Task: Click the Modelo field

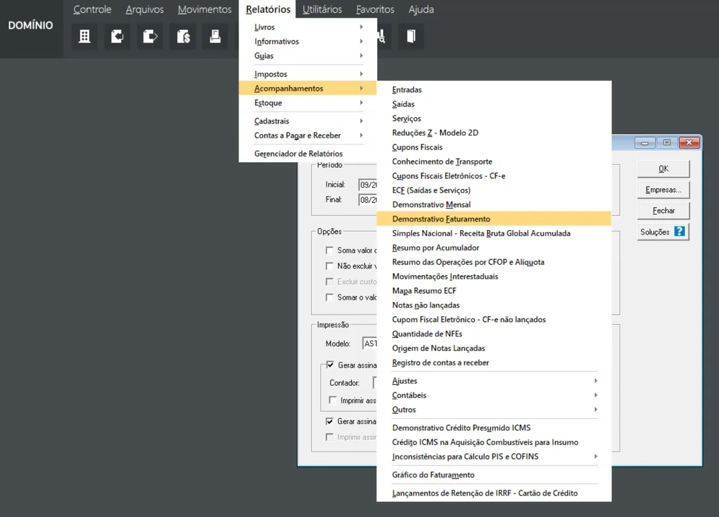Action: (369, 344)
